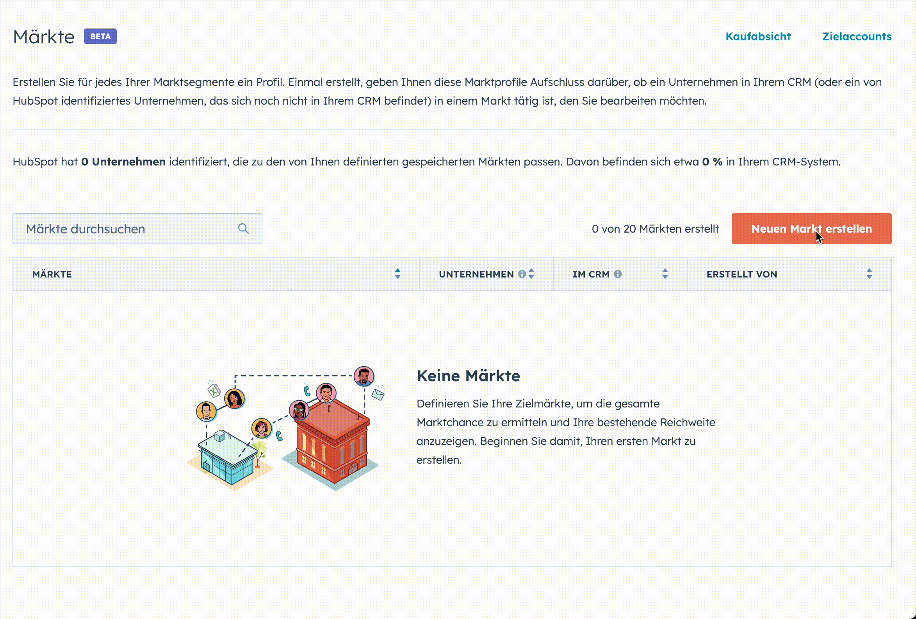This screenshot has height=619, width=916.
Task: Toggle sort arrows for ERSTELLT VON column
Action: pyautogui.click(x=869, y=274)
